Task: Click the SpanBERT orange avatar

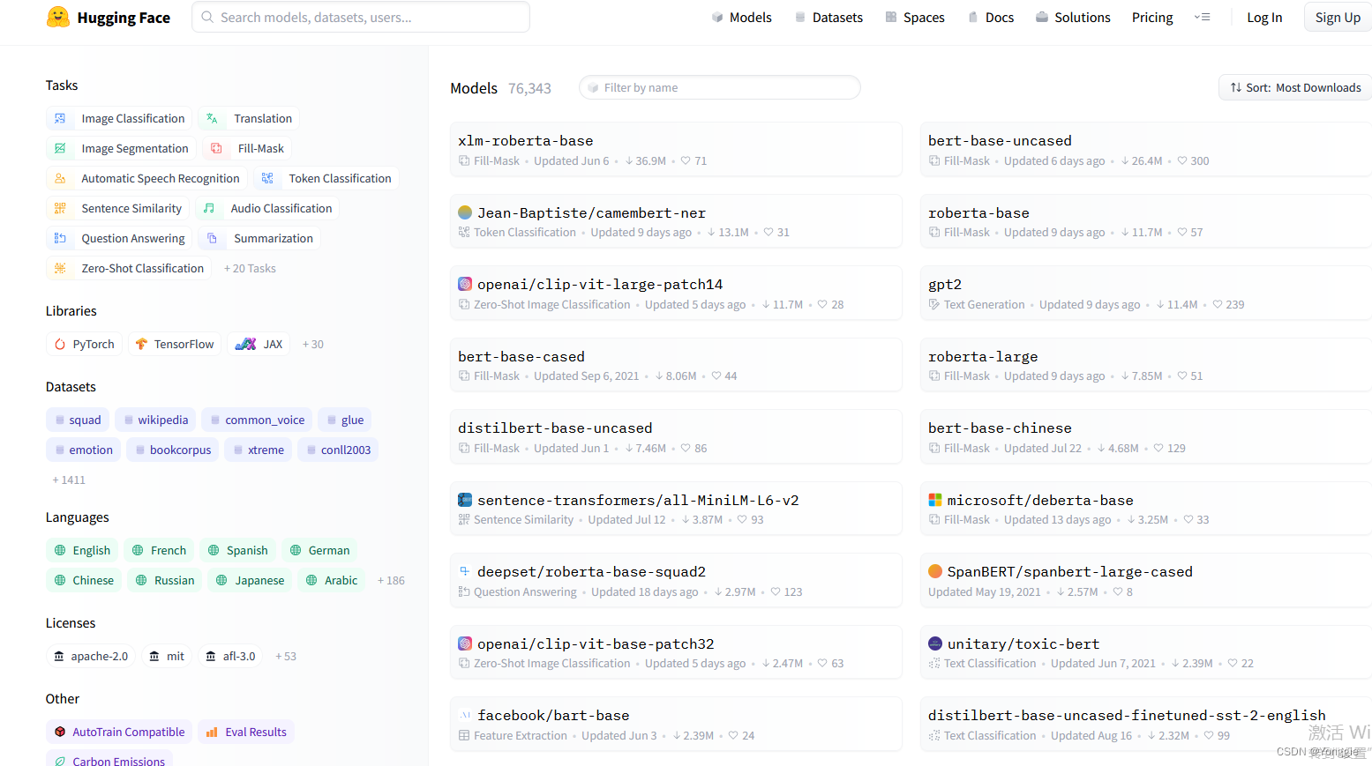Action: click(935, 571)
